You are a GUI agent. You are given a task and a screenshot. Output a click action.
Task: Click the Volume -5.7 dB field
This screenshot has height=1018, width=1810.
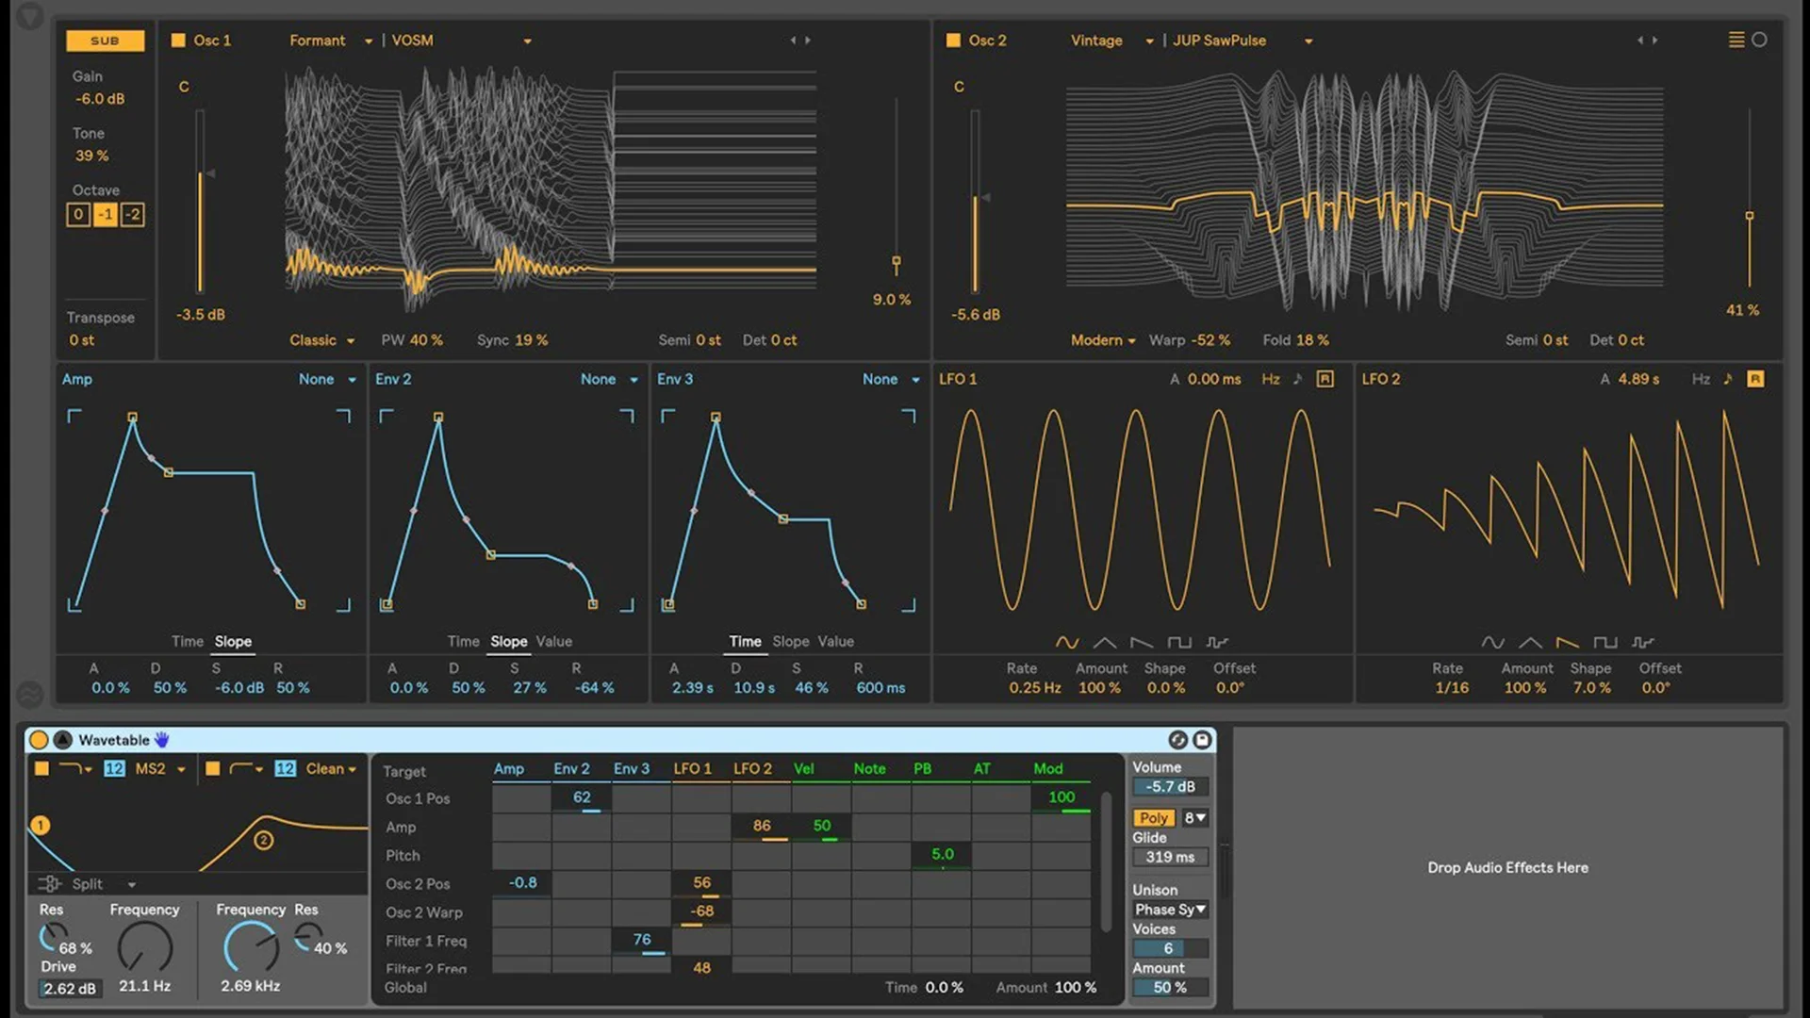coord(1171,787)
